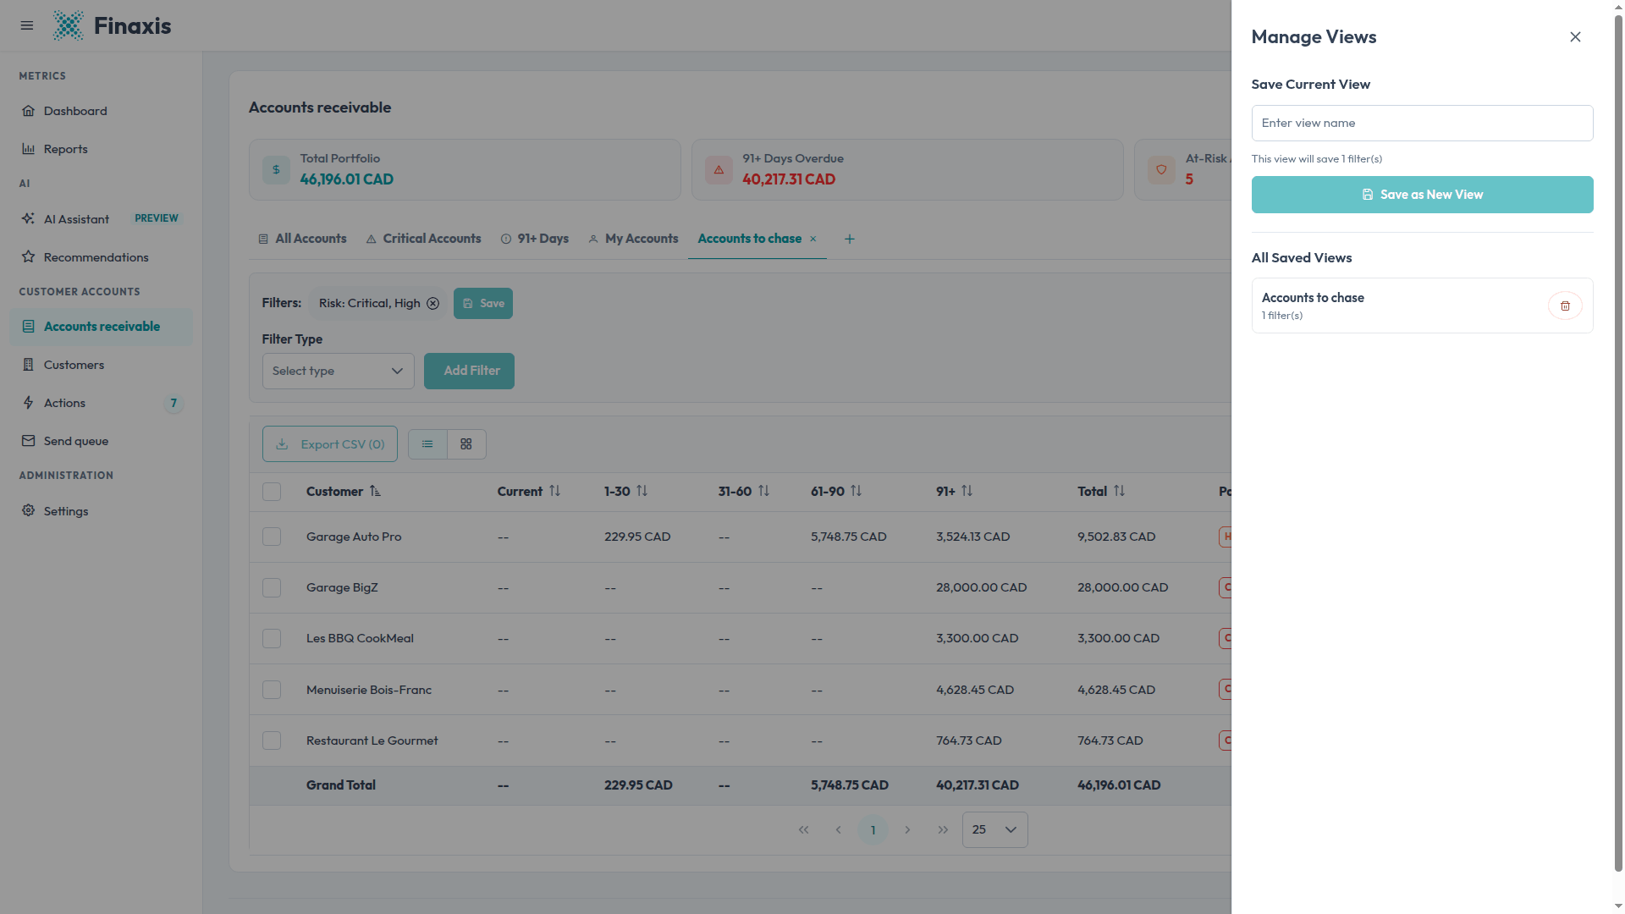Open AI Assistant preview
This screenshot has width=1625, height=914.
coord(102,219)
